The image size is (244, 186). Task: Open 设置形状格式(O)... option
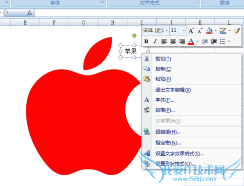pos(192,164)
